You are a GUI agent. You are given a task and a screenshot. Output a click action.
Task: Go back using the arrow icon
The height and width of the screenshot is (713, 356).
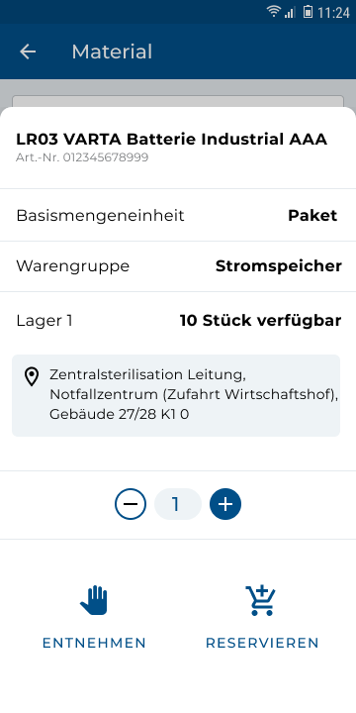pyautogui.click(x=28, y=51)
